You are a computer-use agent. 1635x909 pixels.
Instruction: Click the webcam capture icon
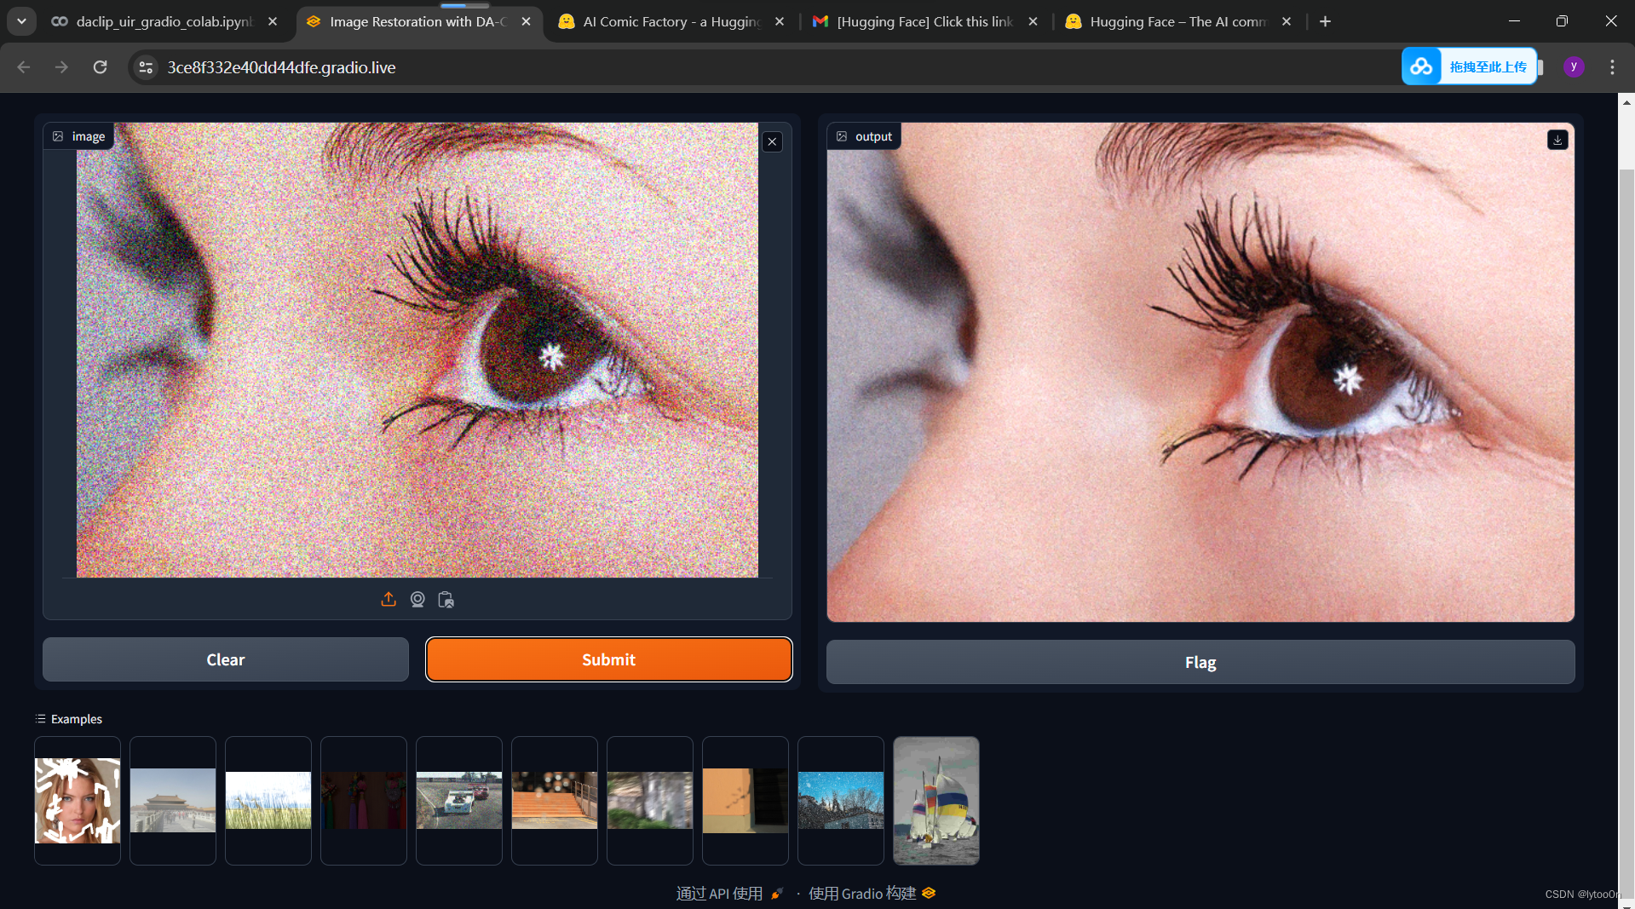(x=417, y=600)
